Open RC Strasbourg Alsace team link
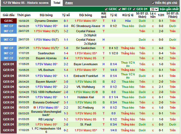181x134 pixels. [x=86, y=26]
